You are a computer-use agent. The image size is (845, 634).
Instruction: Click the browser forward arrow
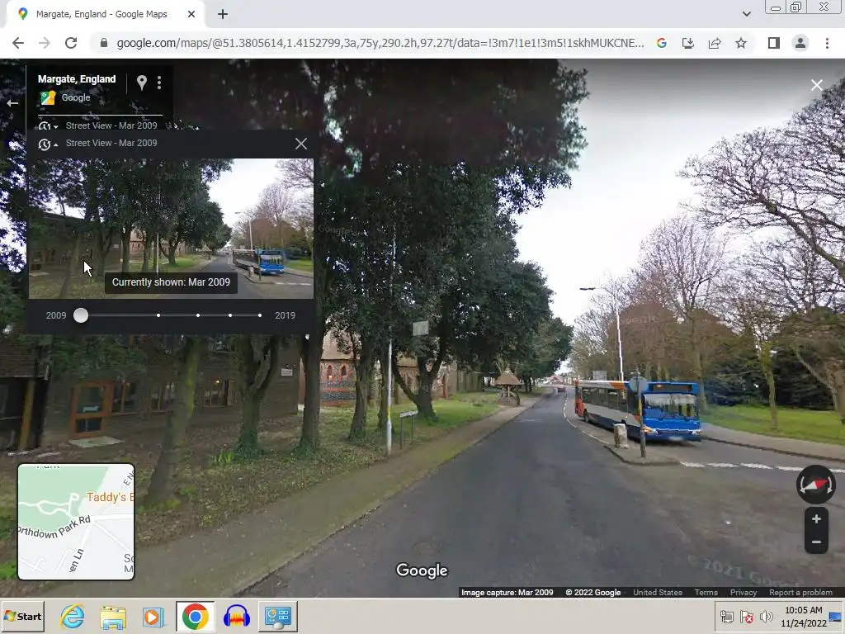45,43
